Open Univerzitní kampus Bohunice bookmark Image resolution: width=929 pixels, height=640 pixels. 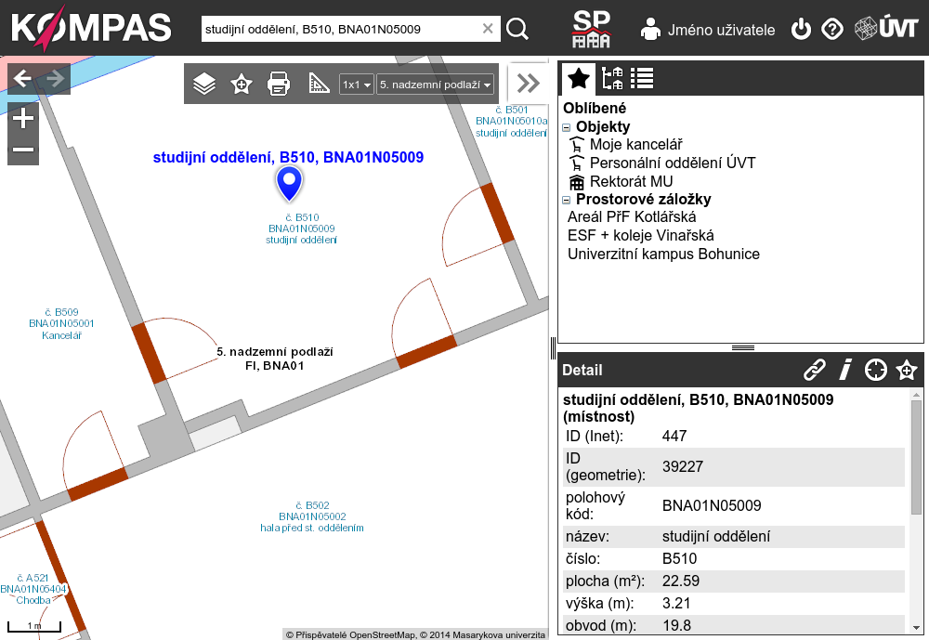663,254
